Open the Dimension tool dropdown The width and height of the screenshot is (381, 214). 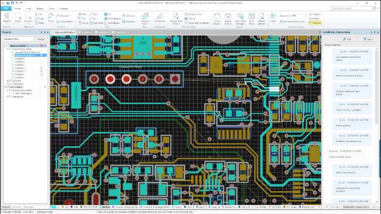click(159, 18)
